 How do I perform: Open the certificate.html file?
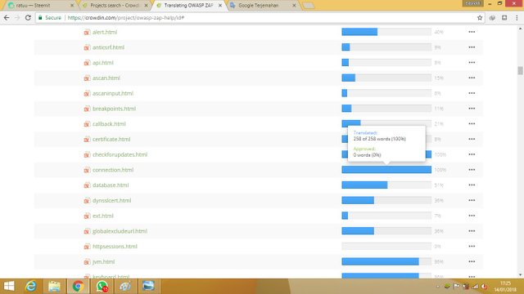(111, 140)
